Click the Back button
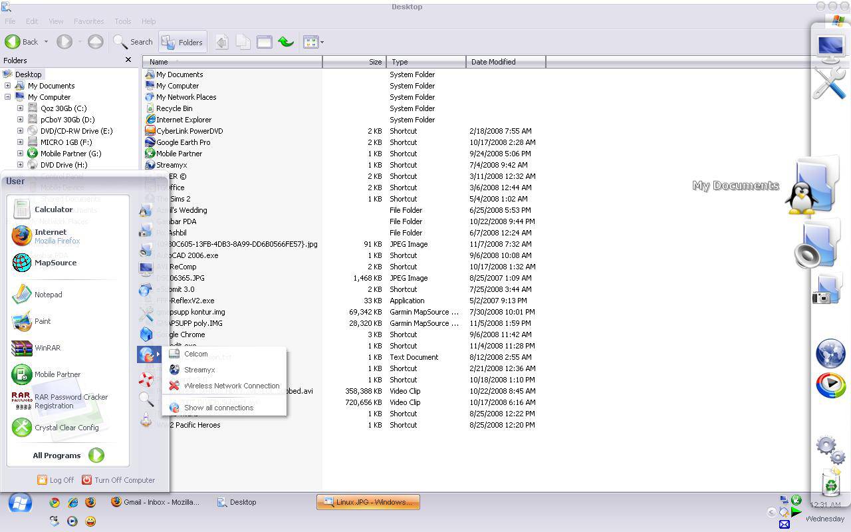 pos(22,42)
